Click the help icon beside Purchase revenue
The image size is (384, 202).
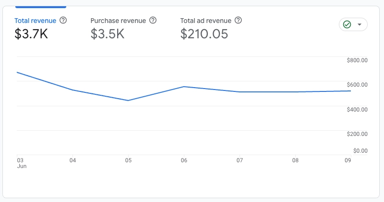point(153,21)
